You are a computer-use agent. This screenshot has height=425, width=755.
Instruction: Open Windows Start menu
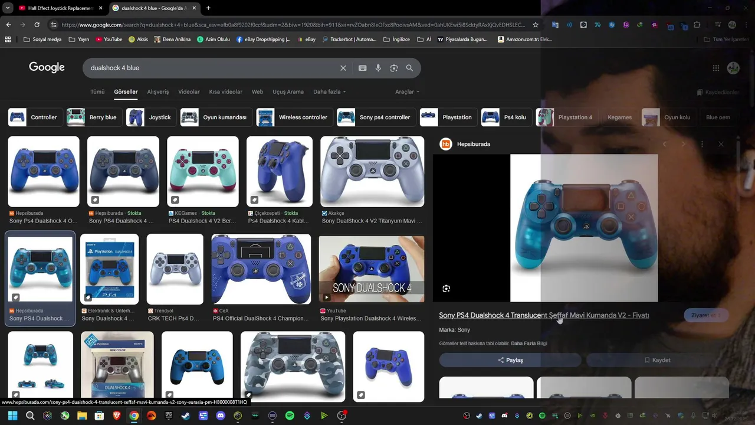tap(12, 416)
